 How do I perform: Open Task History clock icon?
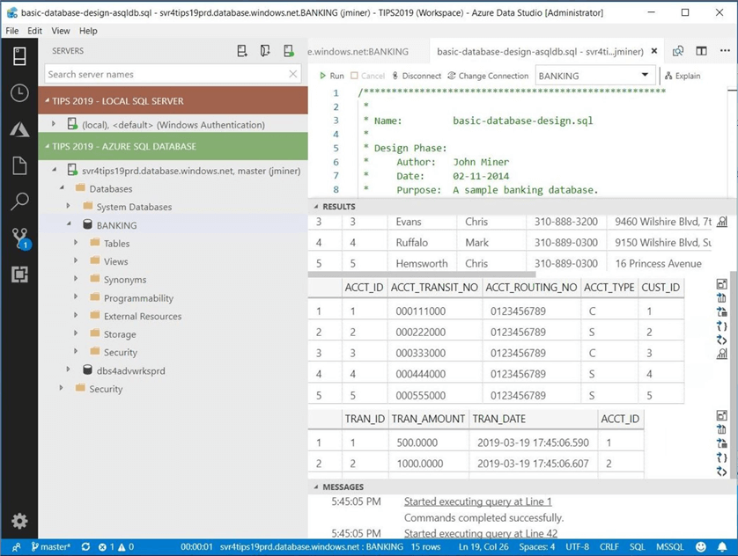click(x=19, y=93)
